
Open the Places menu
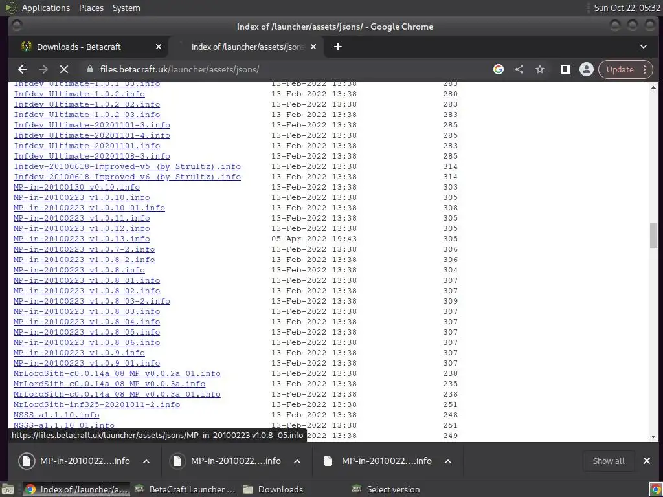click(x=91, y=8)
